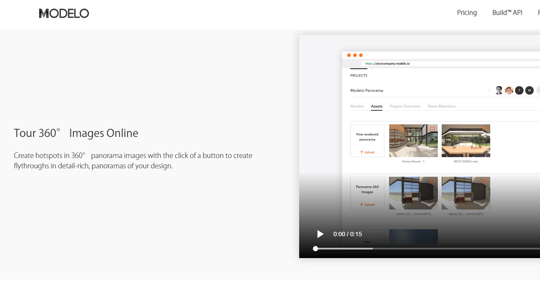Open the Pricing page
Image resolution: width=540 pixels, height=295 pixels.
(x=467, y=13)
